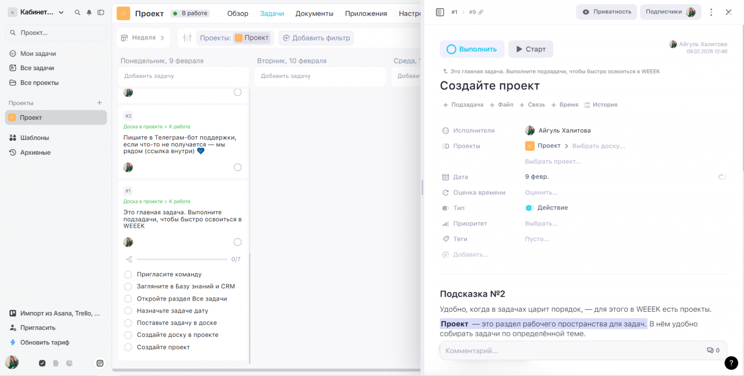
Task: Open Выбрать проект selector
Action: tap(553, 161)
